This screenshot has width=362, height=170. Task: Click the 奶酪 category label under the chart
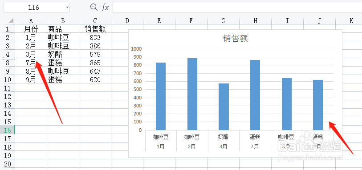[223, 137]
